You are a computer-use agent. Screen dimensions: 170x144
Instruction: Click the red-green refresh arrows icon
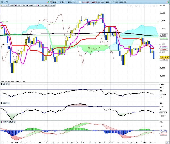coord(167,2)
